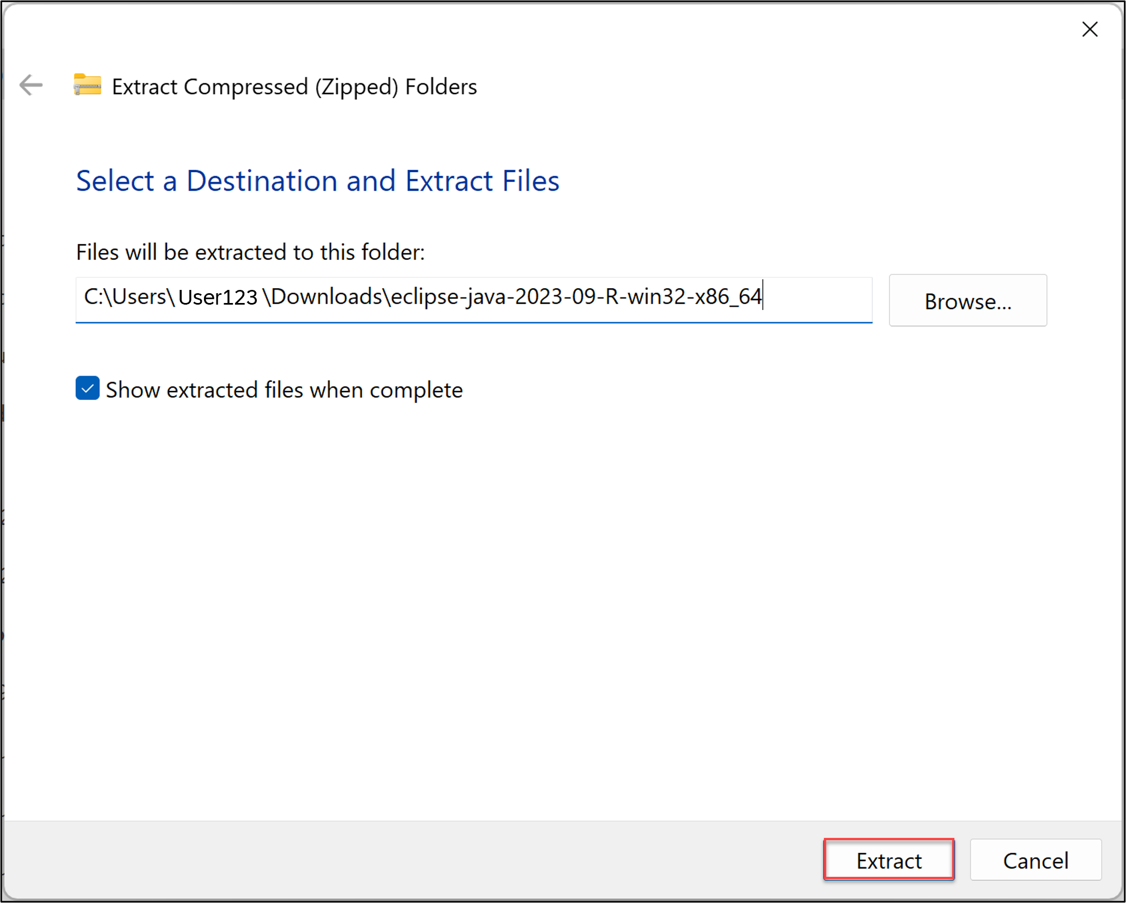Viewport: 1126px width, 903px height.
Task: Place cursor on Downloads in the path
Action: pos(326,298)
